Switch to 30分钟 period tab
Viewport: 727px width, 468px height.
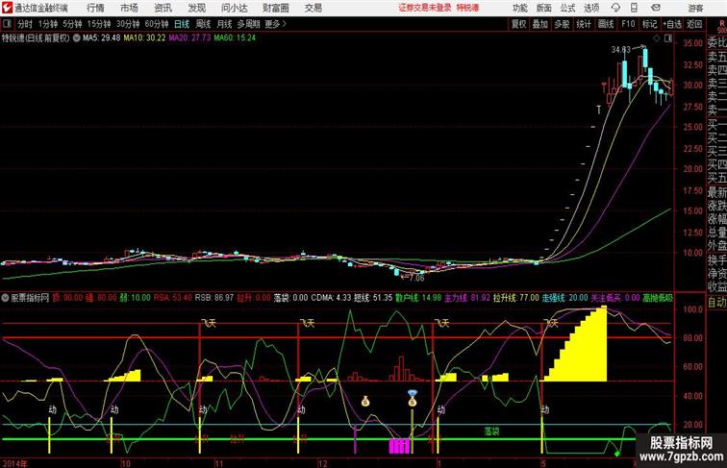click(128, 24)
